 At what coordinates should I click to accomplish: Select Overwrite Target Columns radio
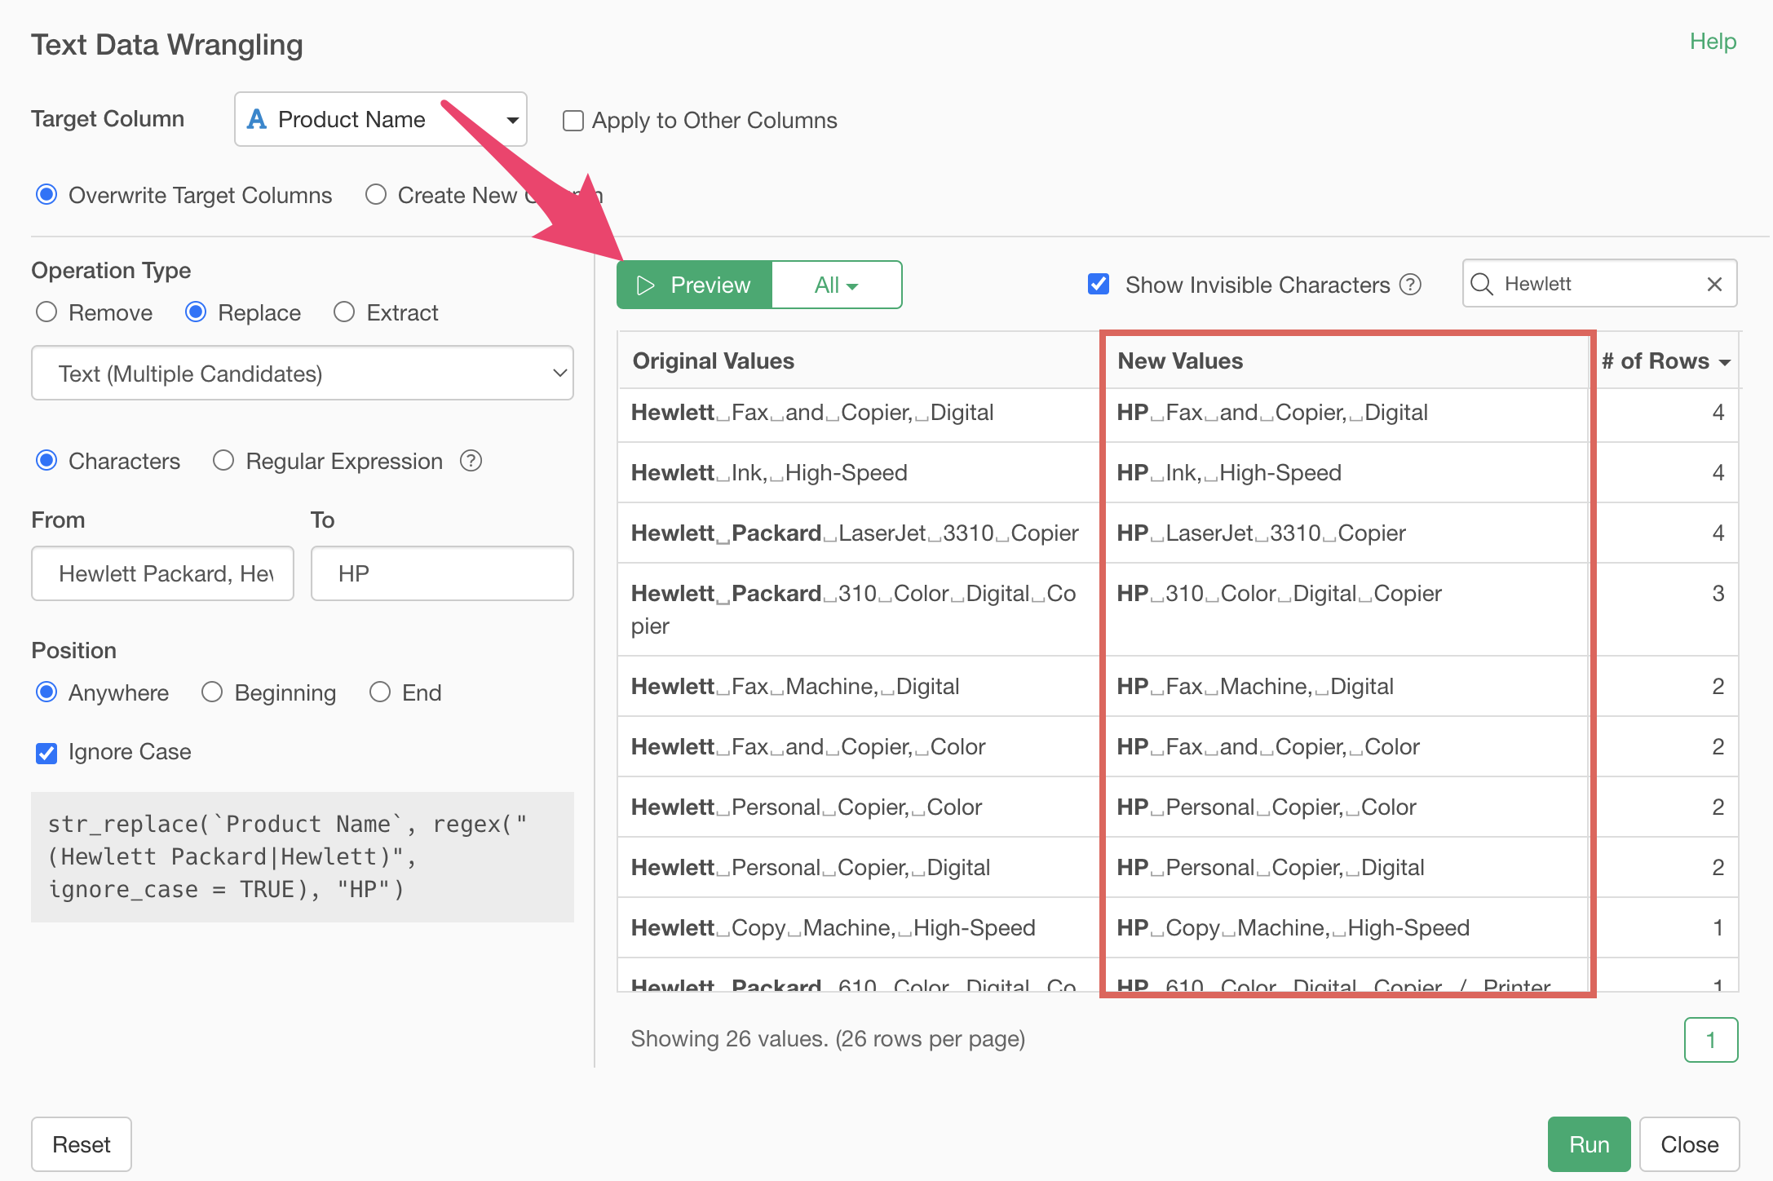[46, 195]
